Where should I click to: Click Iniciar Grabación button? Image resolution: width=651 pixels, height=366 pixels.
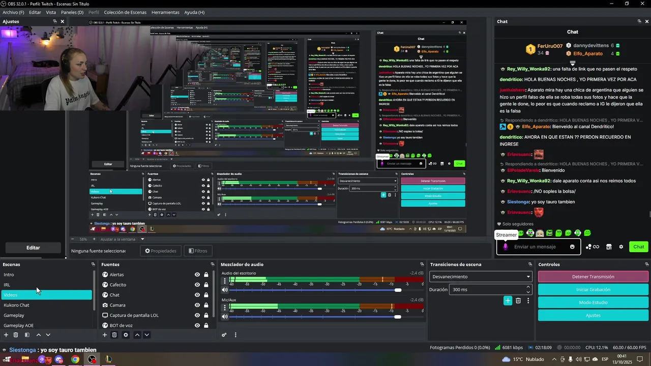pos(593,289)
